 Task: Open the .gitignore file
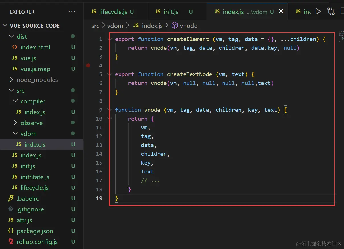30,209
